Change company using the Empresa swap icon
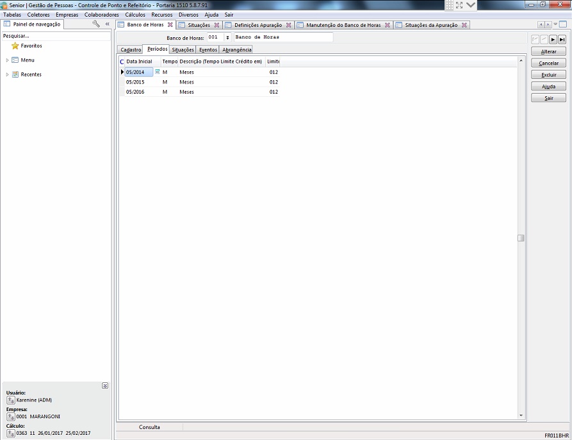This screenshot has width=572, height=440. click(x=10, y=416)
